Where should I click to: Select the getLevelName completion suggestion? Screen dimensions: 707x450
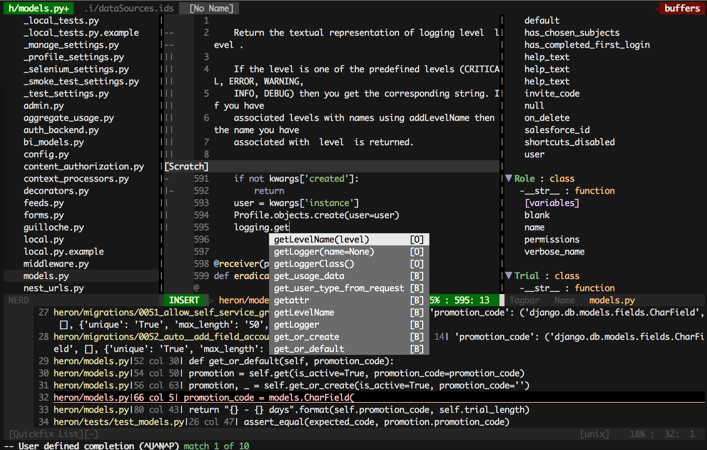pyautogui.click(x=321, y=239)
